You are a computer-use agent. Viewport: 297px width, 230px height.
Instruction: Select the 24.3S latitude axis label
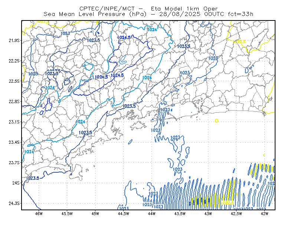click(14, 204)
